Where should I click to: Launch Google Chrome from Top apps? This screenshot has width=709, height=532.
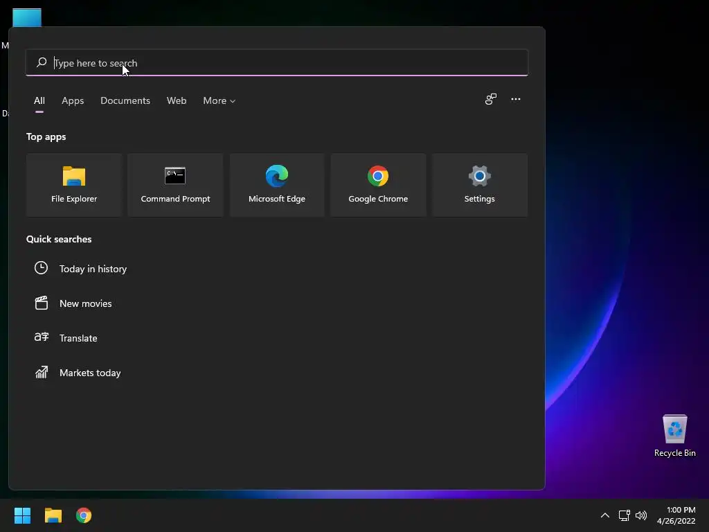(x=378, y=185)
